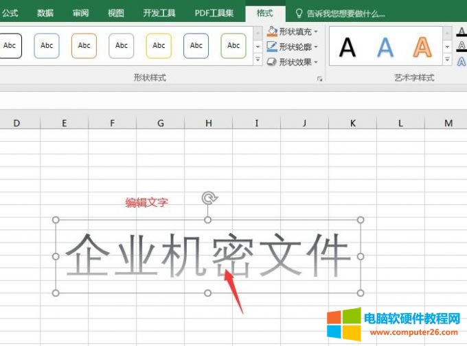Switch to the 视图 tab
The height and width of the screenshot is (346, 467).
(116, 13)
